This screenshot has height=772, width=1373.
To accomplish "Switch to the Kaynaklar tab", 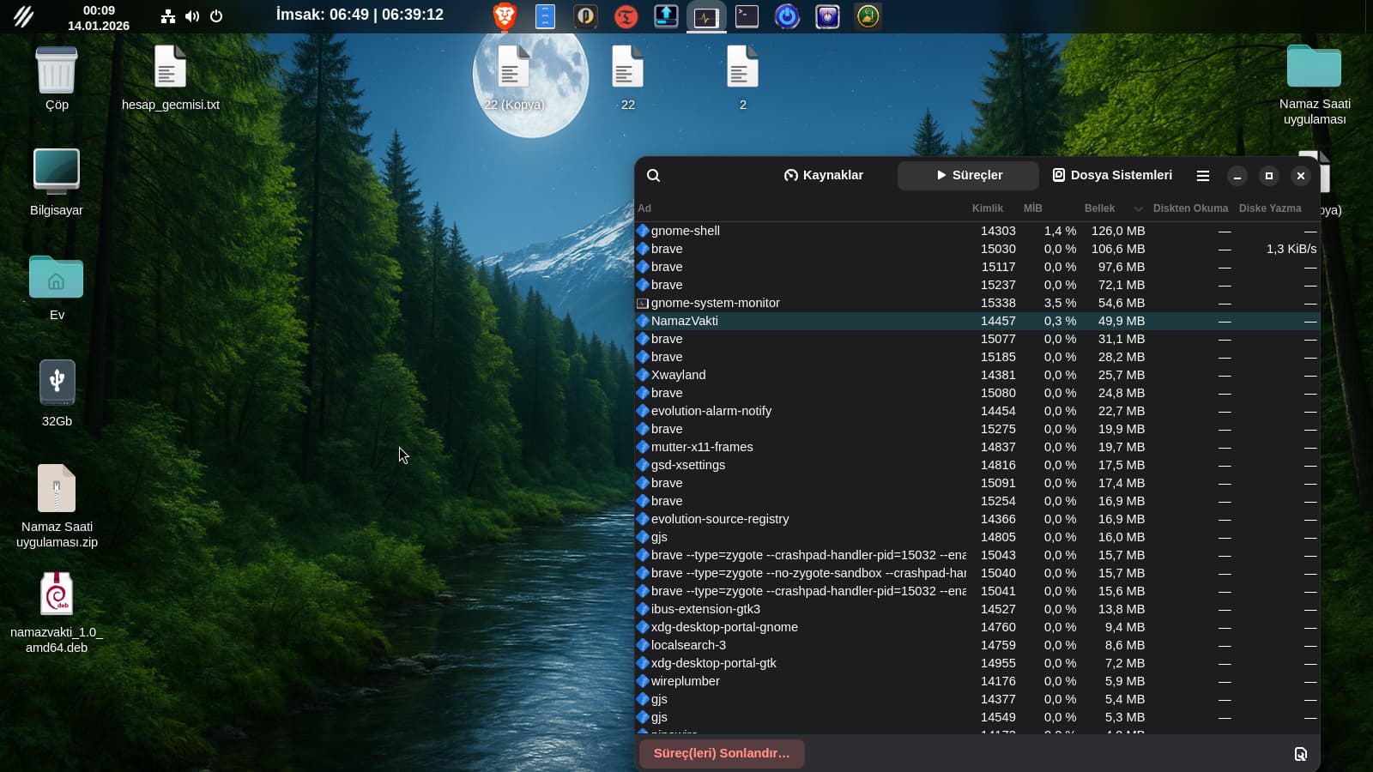I will pyautogui.click(x=823, y=175).
